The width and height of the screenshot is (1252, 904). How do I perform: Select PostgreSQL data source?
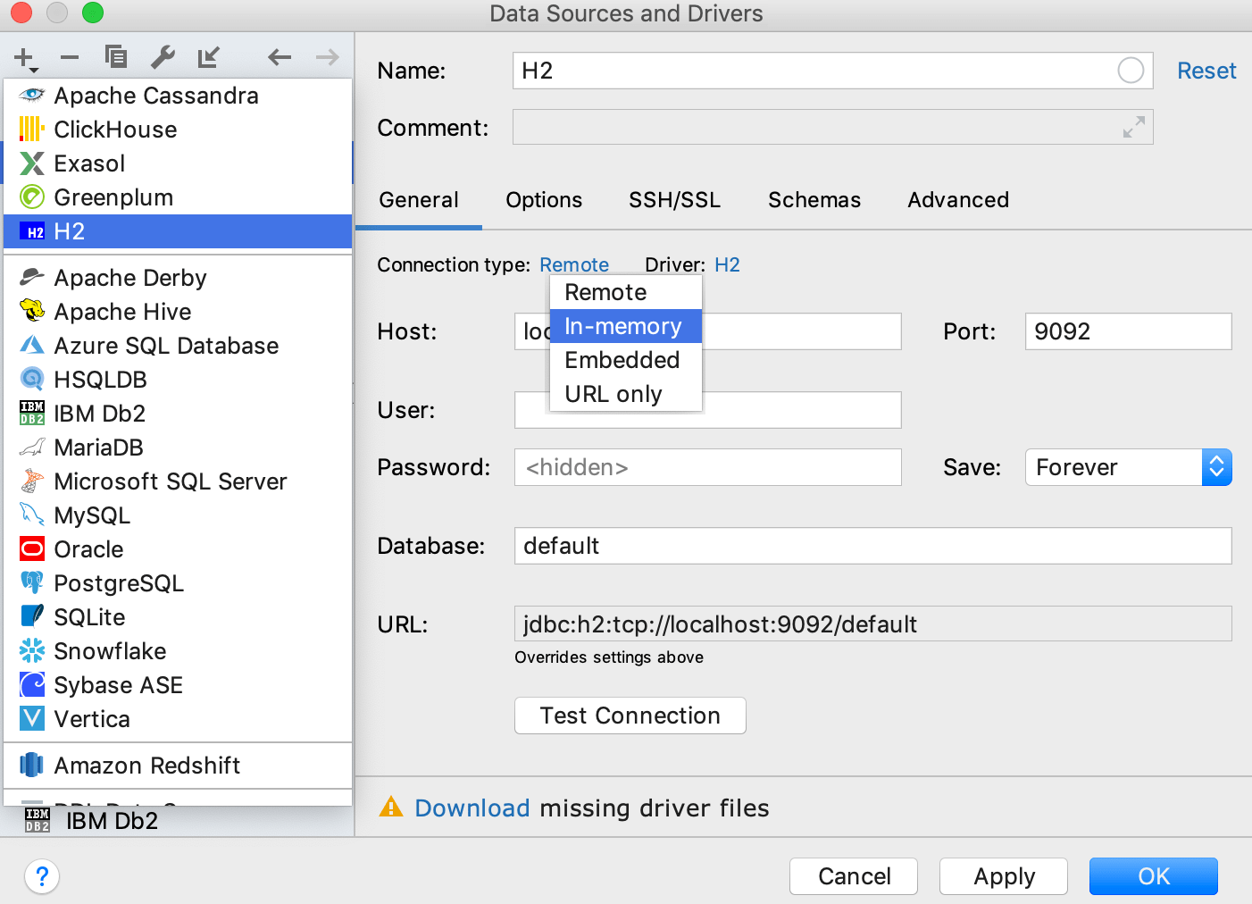tap(178, 583)
